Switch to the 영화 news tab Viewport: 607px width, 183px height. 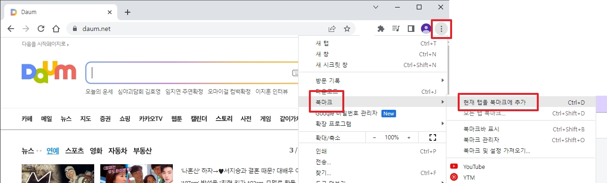point(96,151)
